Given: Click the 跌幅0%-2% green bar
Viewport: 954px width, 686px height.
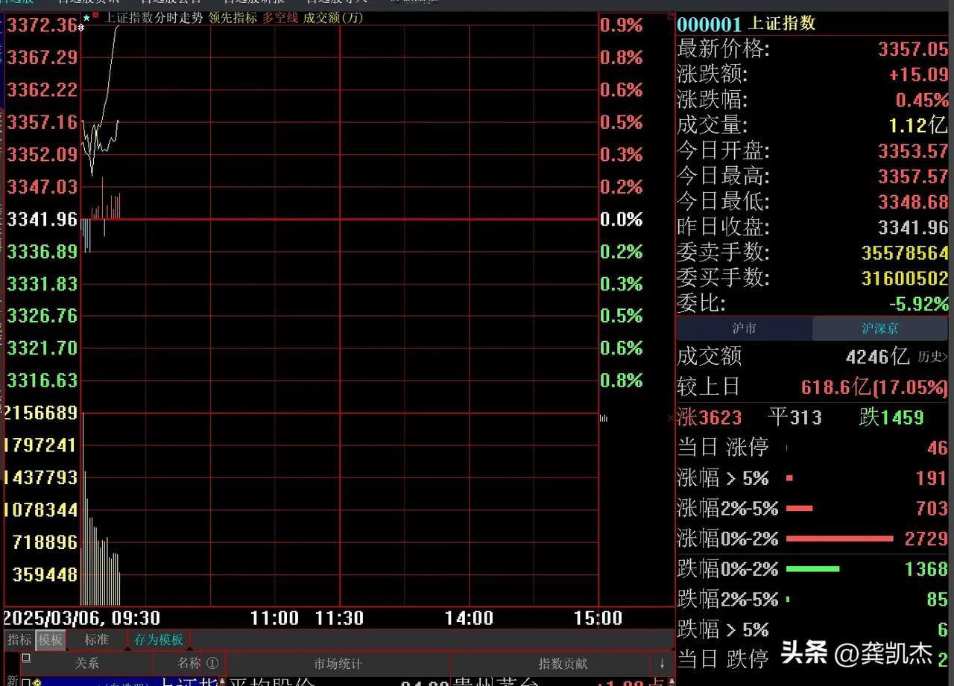Looking at the screenshot, I should click(x=812, y=569).
